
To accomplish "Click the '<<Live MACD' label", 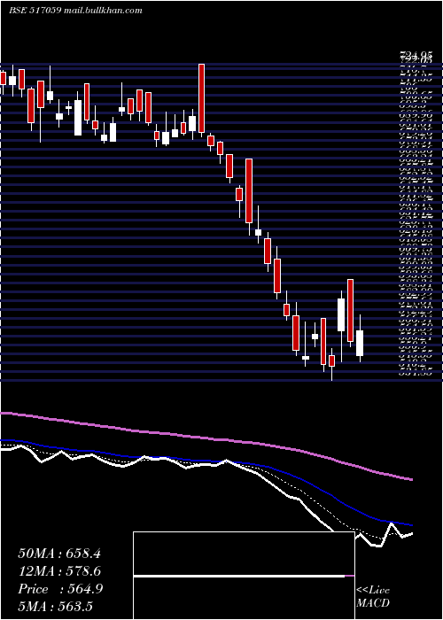I will [373, 597].
